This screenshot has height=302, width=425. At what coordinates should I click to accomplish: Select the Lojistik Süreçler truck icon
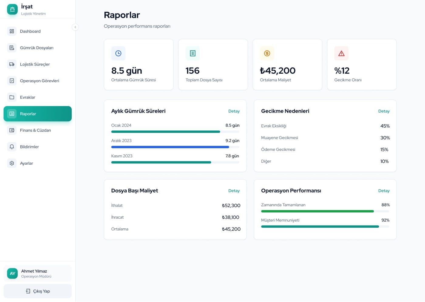[x=12, y=64]
